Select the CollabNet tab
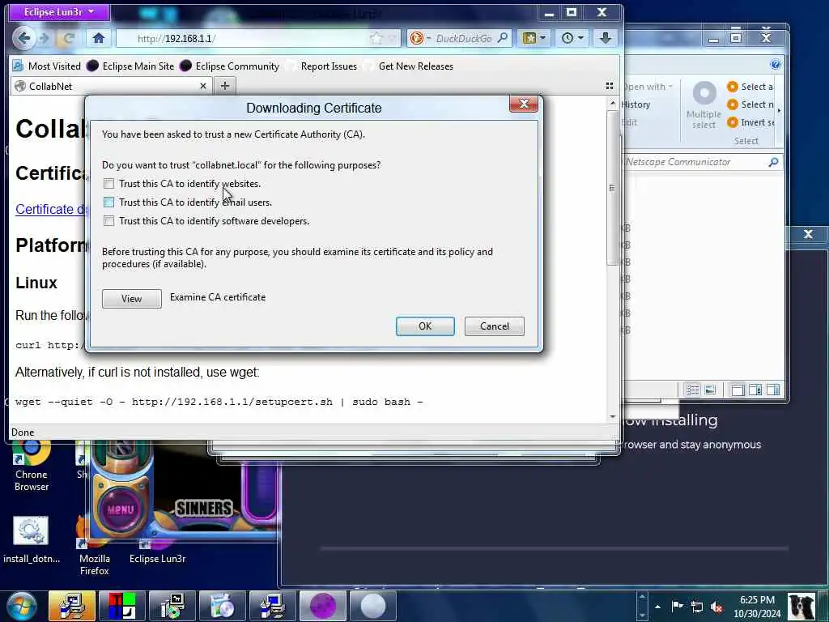This screenshot has width=829, height=622. (x=106, y=86)
